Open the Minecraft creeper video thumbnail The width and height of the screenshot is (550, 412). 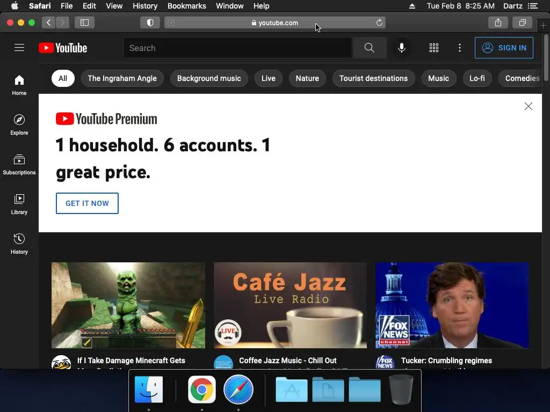[x=128, y=305]
